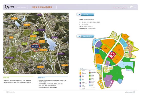The width and height of the screenshot is (141, 96).
Task: Click the 범례 legend title
Action: pos(81,69)
